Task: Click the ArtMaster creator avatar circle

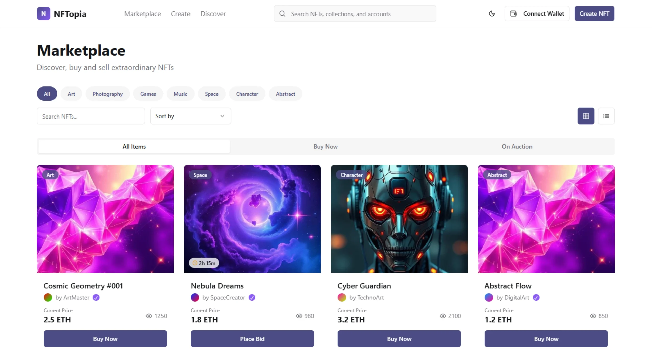Action: tap(48, 297)
